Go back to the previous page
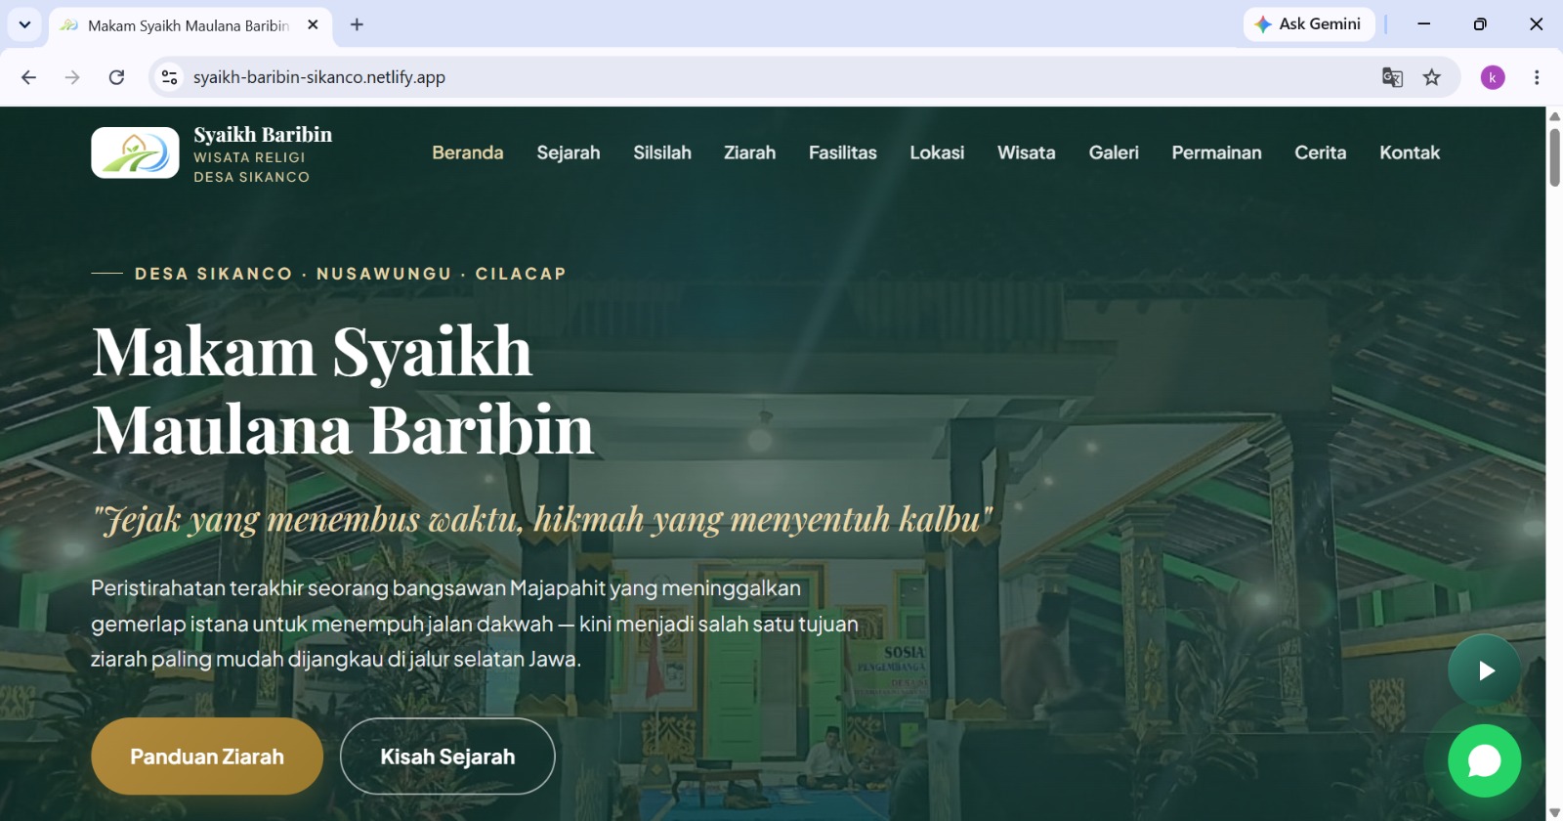The height and width of the screenshot is (821, 1563). 28,77
